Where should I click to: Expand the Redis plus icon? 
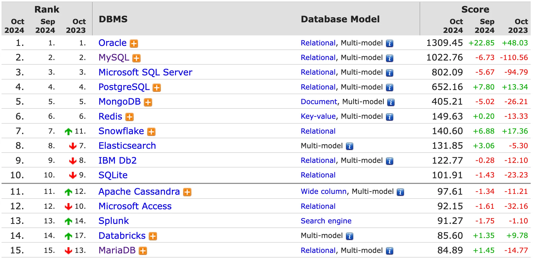pos(129,117)
